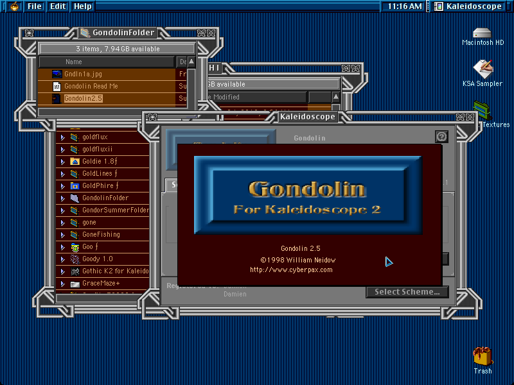Open the File menu
Viewport: 514px width, 385px height.
point(35,6)
